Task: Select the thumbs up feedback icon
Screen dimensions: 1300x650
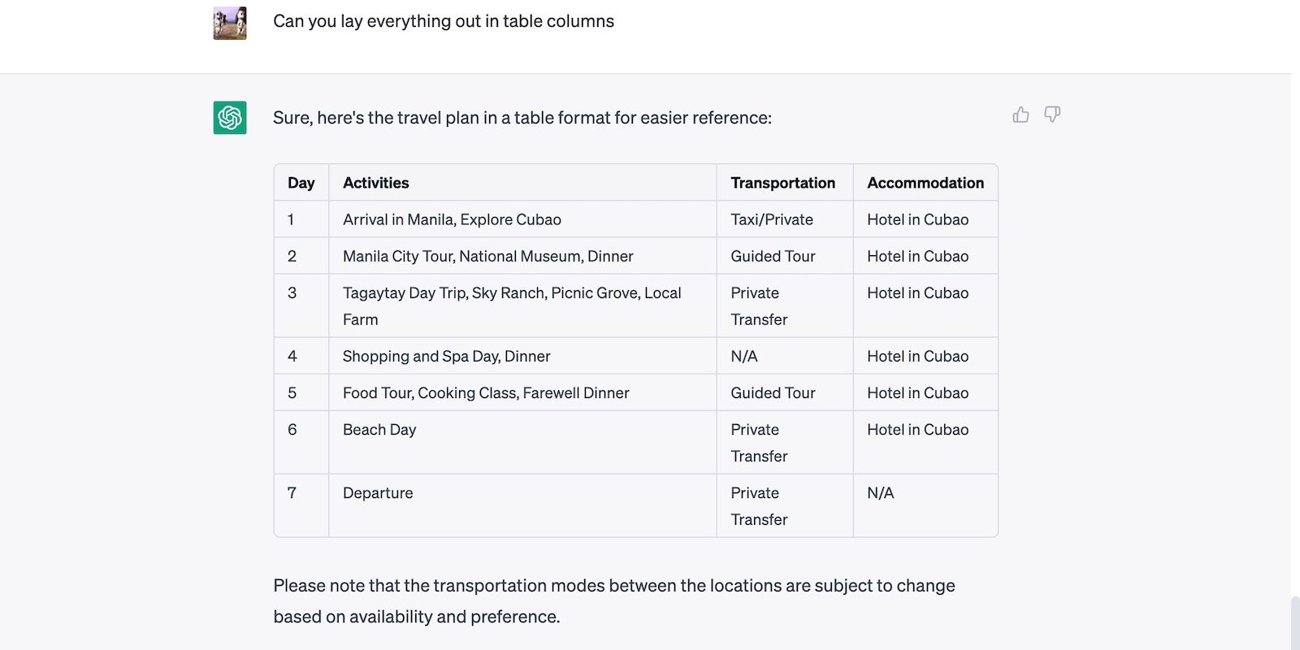Action: point(1020,115)
